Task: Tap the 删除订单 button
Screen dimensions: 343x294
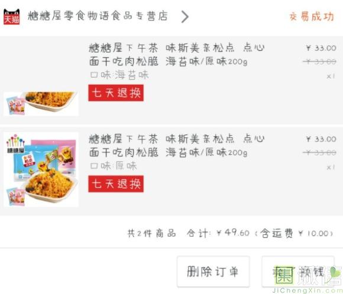Action: pos(213,271)
